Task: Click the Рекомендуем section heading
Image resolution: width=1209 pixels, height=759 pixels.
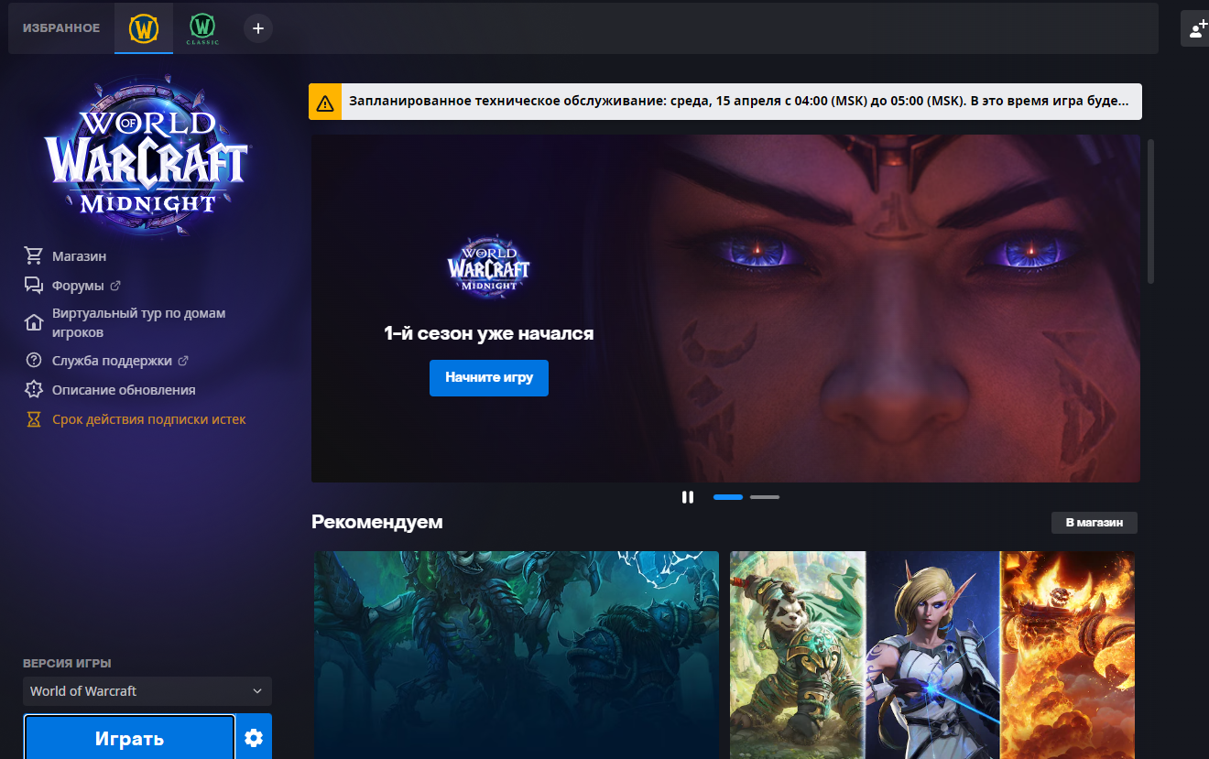Action: (377, 522)
